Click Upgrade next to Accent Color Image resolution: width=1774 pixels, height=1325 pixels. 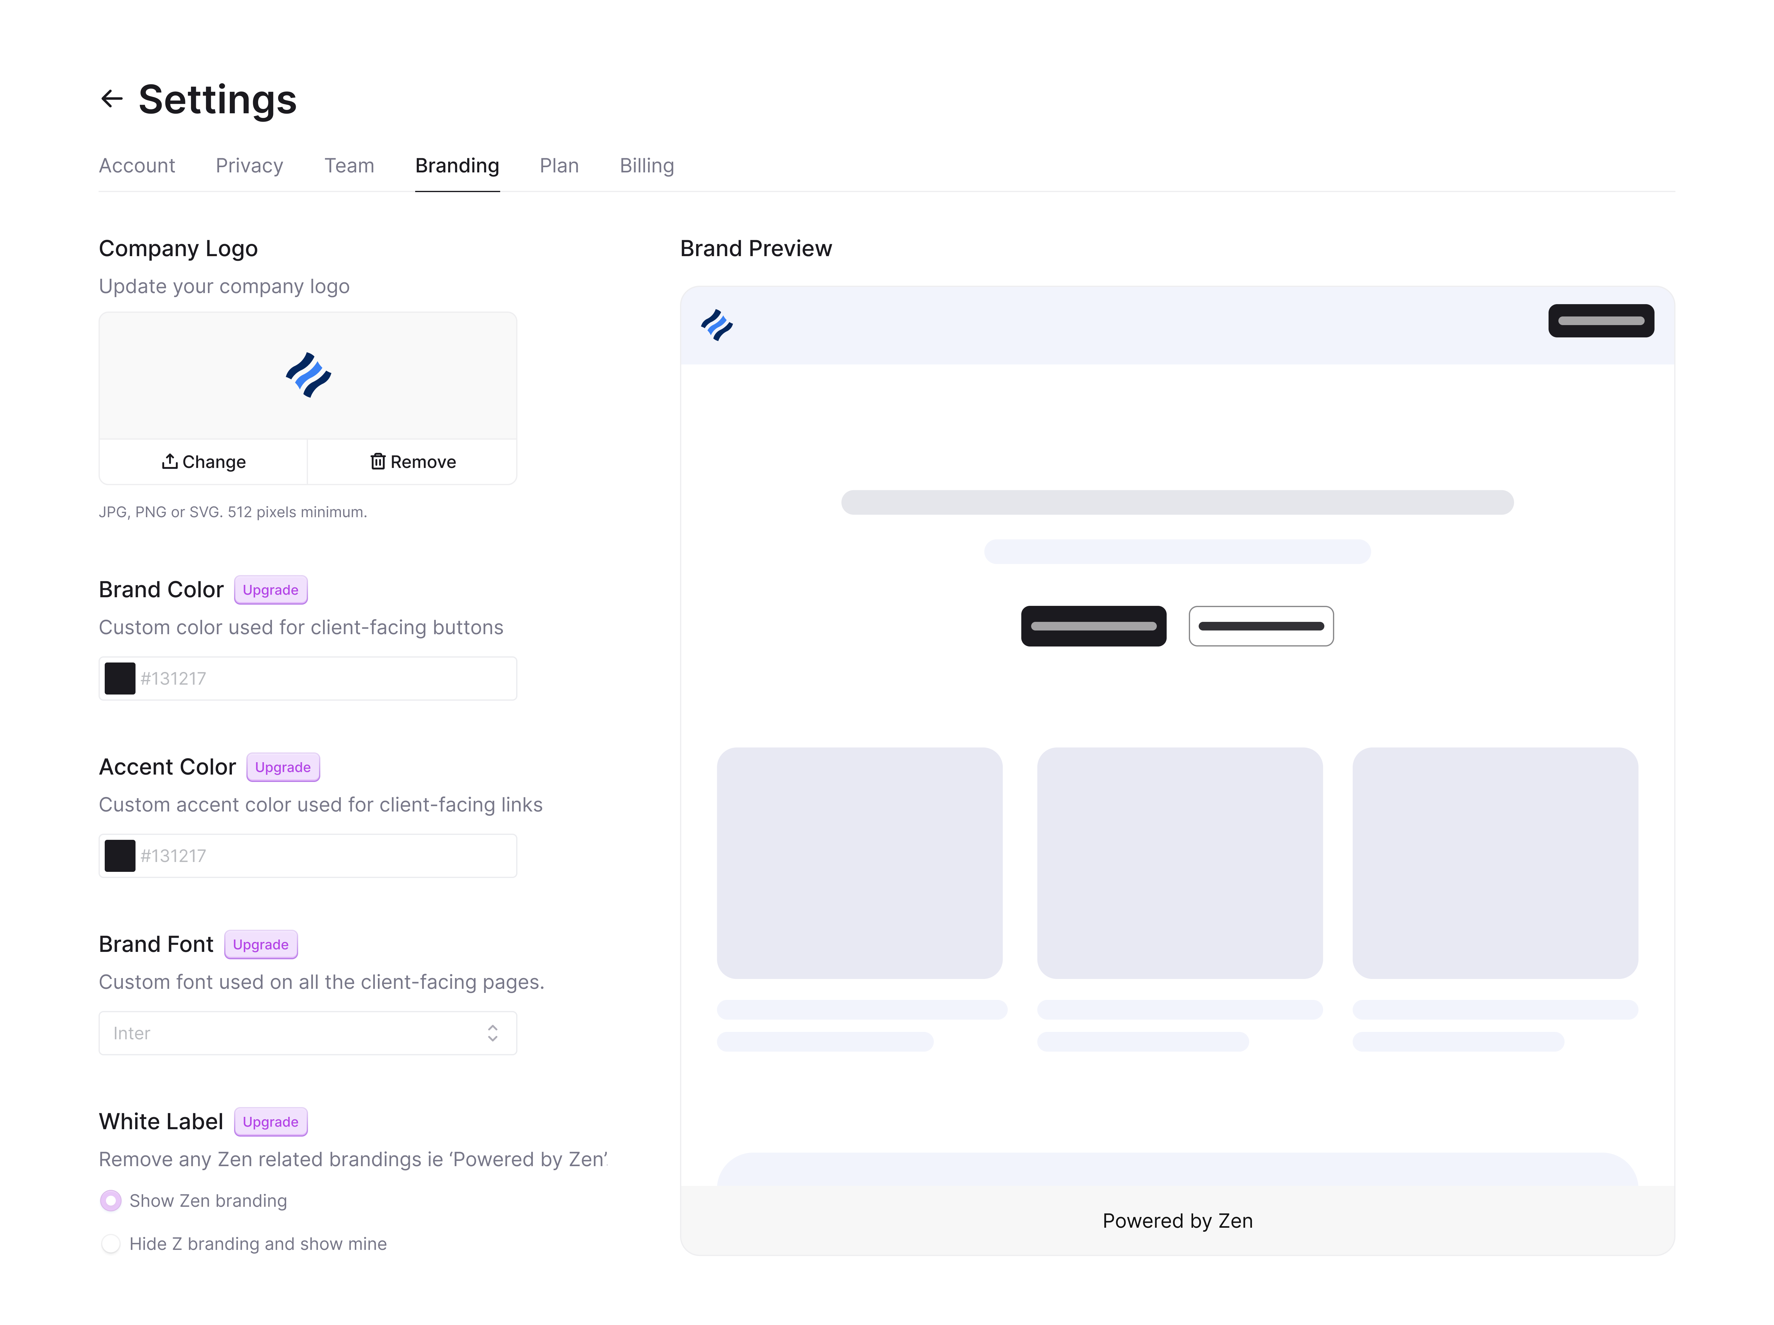pyautogui.click(x=282, y=767)
